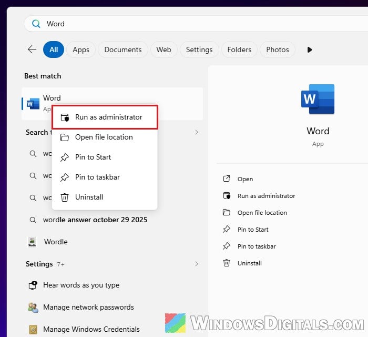The height and width of the screenshot is (337, 368).
Task: Click trash icon in context menu
Action: point(65,197)
